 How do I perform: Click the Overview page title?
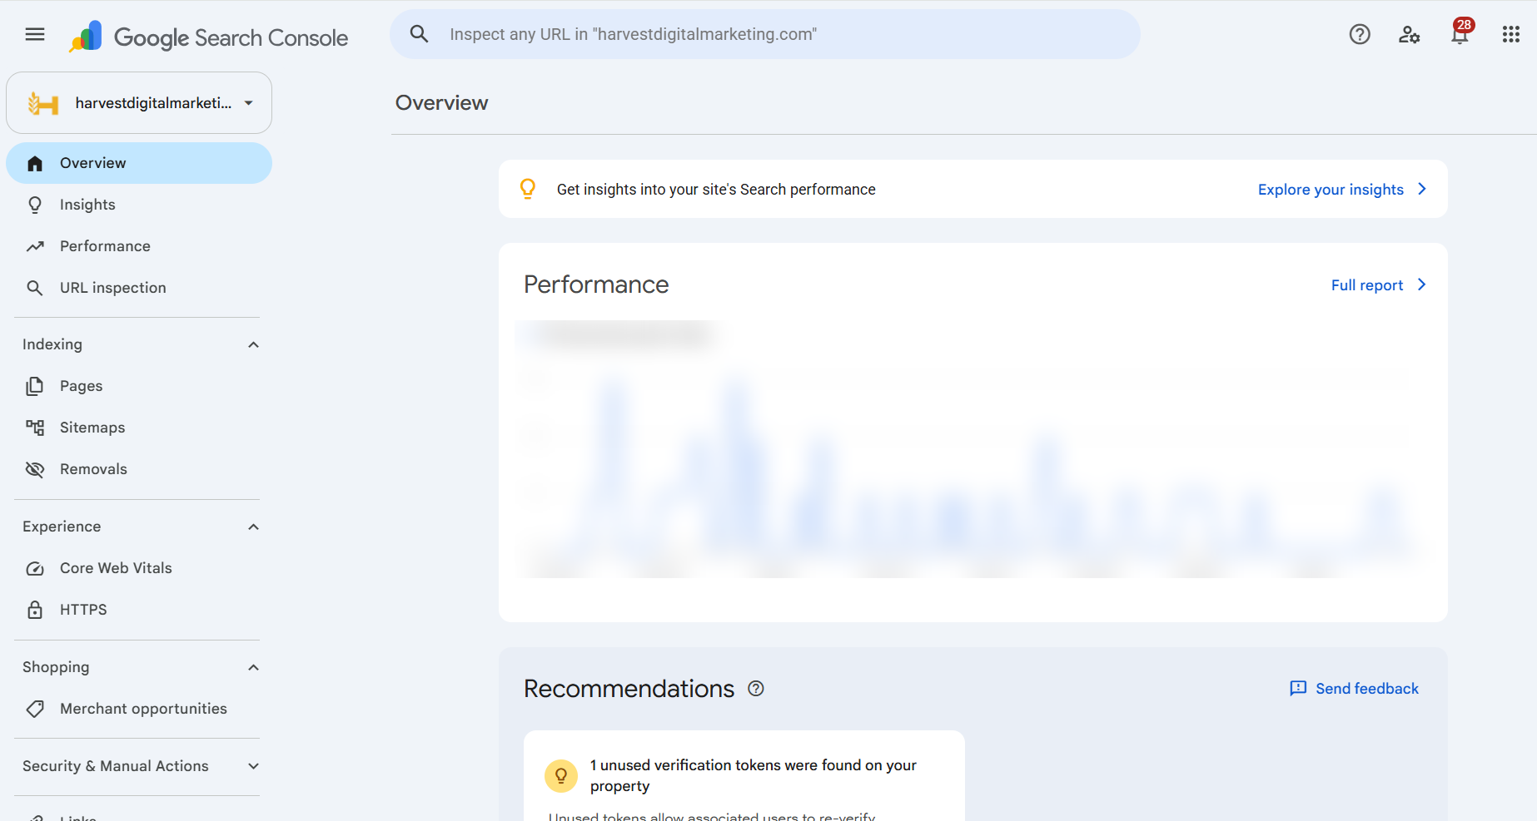[x=441, y=103]
